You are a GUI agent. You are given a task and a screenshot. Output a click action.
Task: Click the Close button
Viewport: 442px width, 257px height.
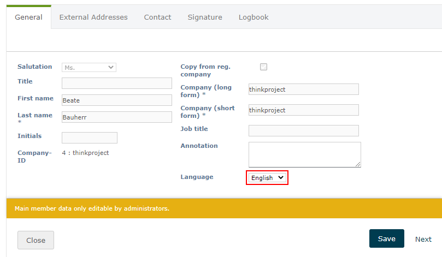point(36,240)
